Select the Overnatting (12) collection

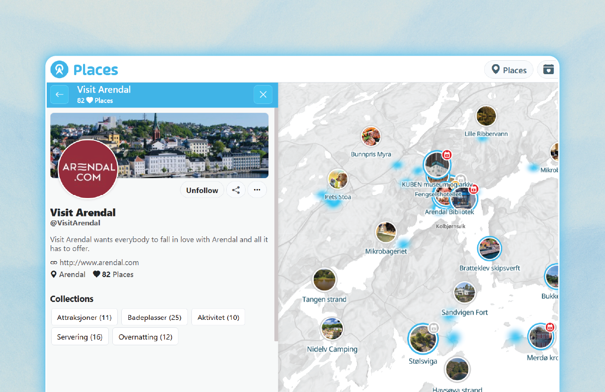pos(145,337)
